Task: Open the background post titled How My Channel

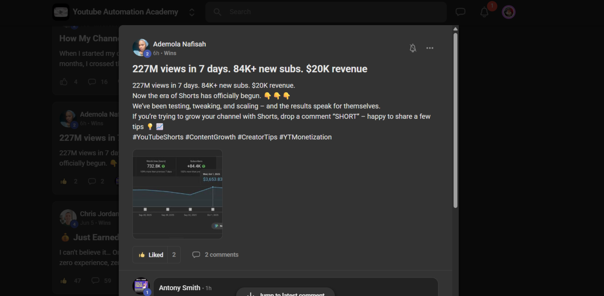Action: [89, 38]
